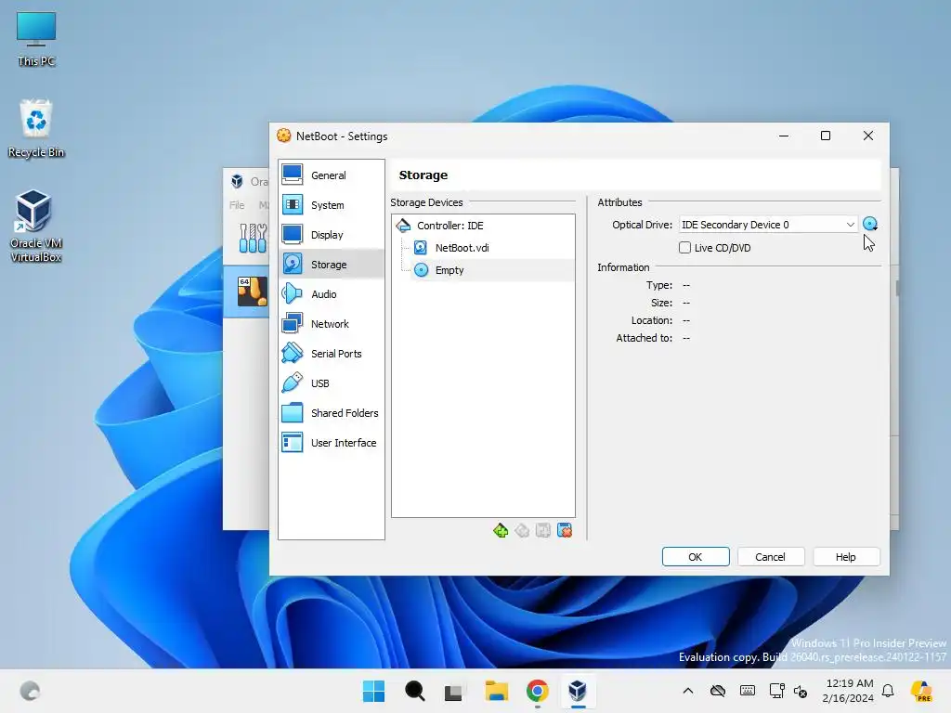Open File Explorer from taskbar
This screenshot has width=951, height=713.
tap(497, 691)
